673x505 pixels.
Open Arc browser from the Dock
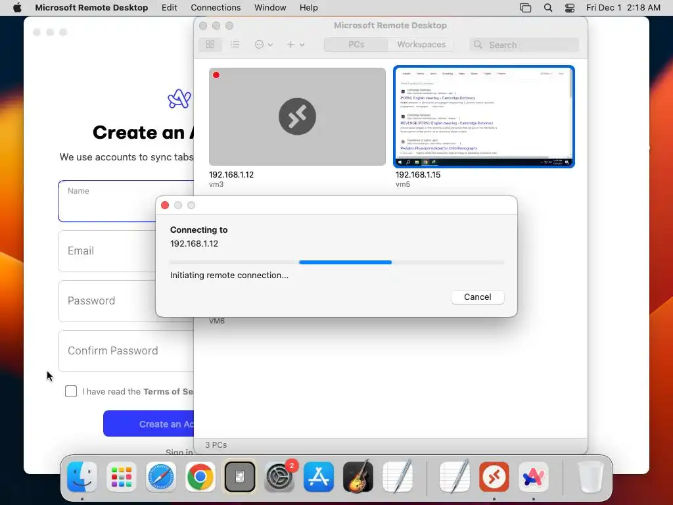coord(533,477)
